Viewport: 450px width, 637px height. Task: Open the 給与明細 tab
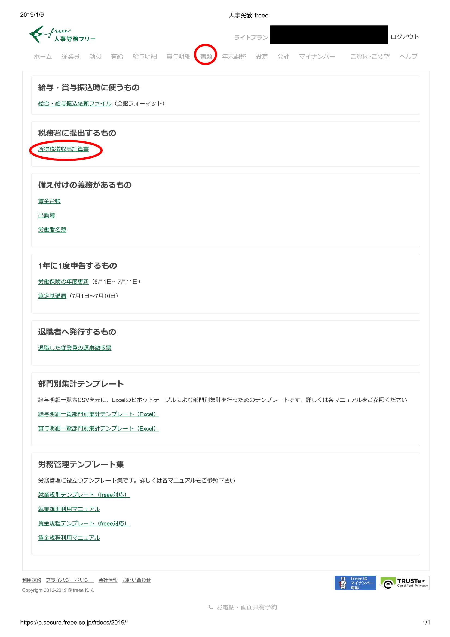[x=145, y=57]
